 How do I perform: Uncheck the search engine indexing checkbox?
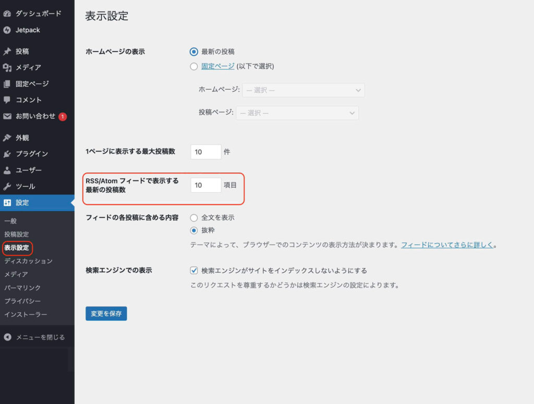point(194,271)
